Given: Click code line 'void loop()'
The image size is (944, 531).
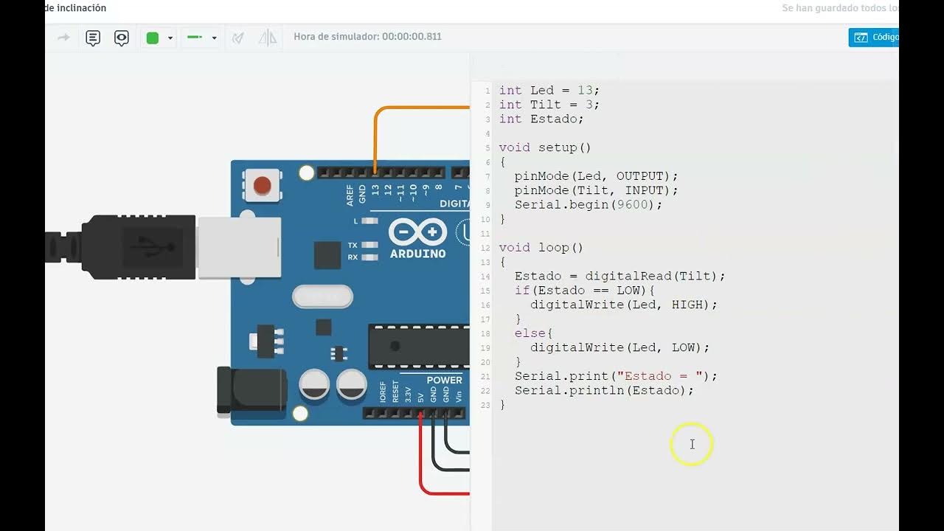Looking at the screenshot, I should (x=541, y=247).
